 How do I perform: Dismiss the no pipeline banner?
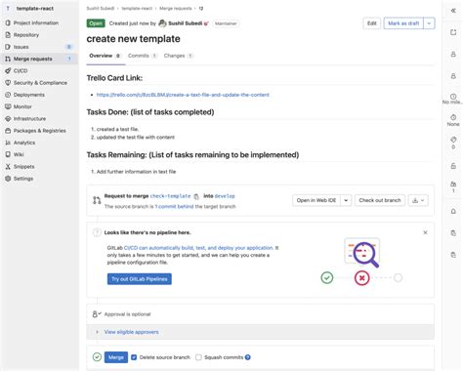[425, 232]
